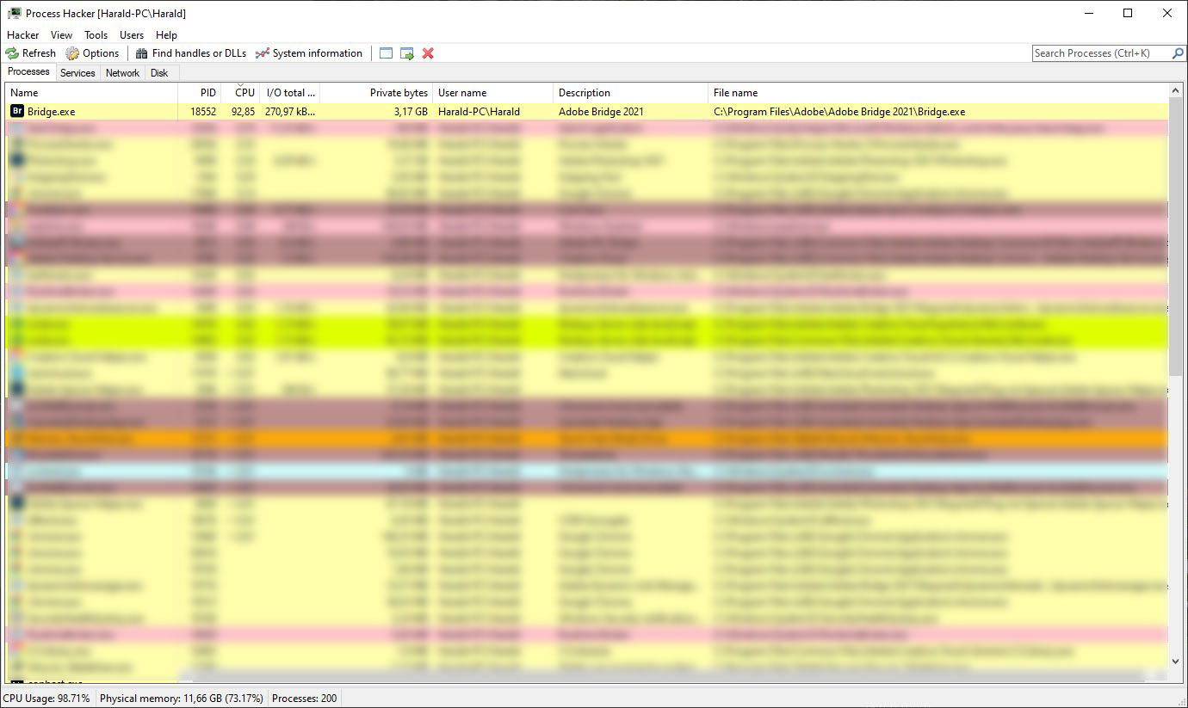The height and width of the screenshot is (708, 1188).
Task: Select the Bridge.exe process row
Action: coord(517,112)
